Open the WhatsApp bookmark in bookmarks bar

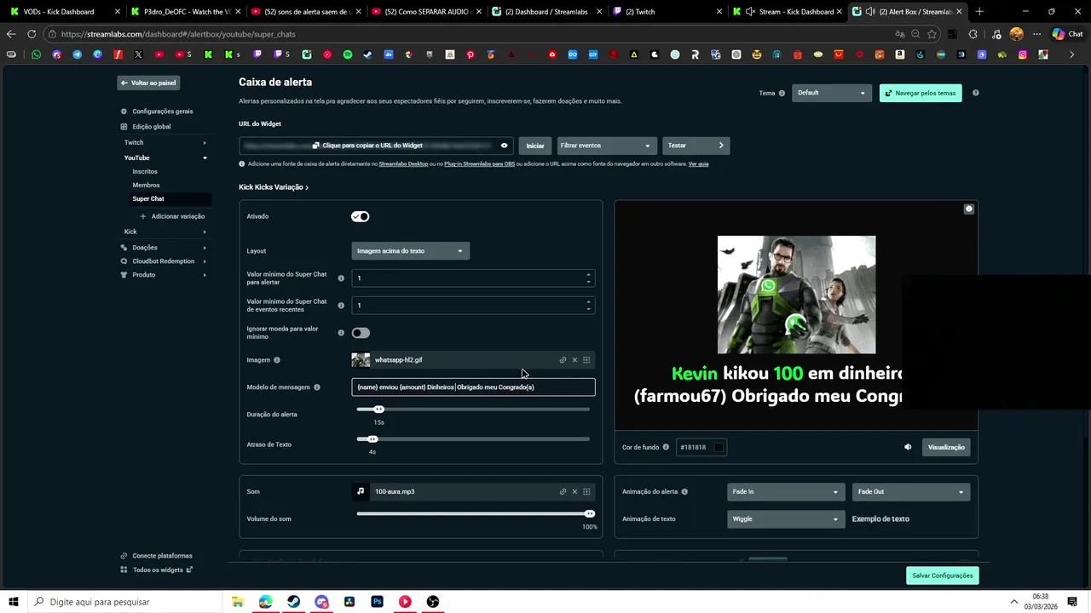(x=36, y=54)
